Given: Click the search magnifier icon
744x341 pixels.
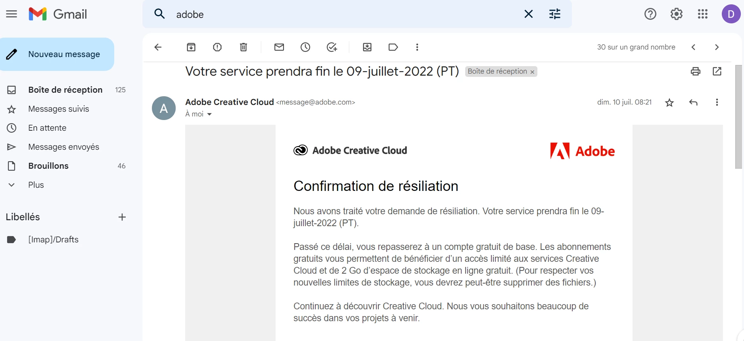Looking at the screenshot, I should [159, 14].
